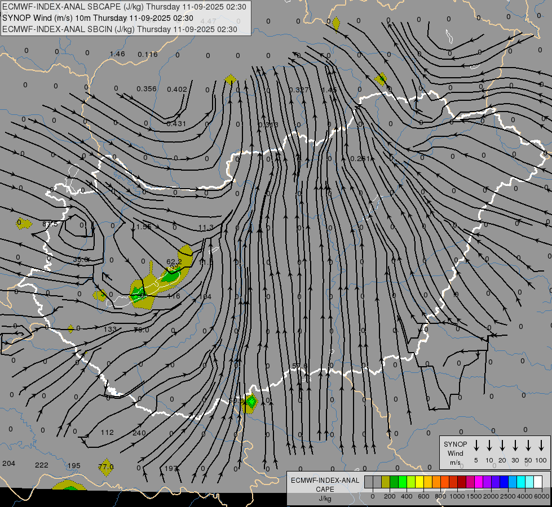Select the white swatch at legend end
Screen dimensions: 552x507
pos(538,482)
